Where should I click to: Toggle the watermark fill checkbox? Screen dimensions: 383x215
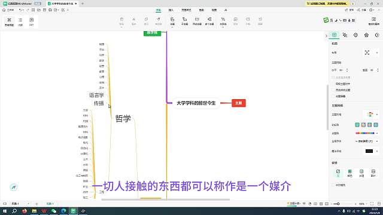click(x=333, y=185)
